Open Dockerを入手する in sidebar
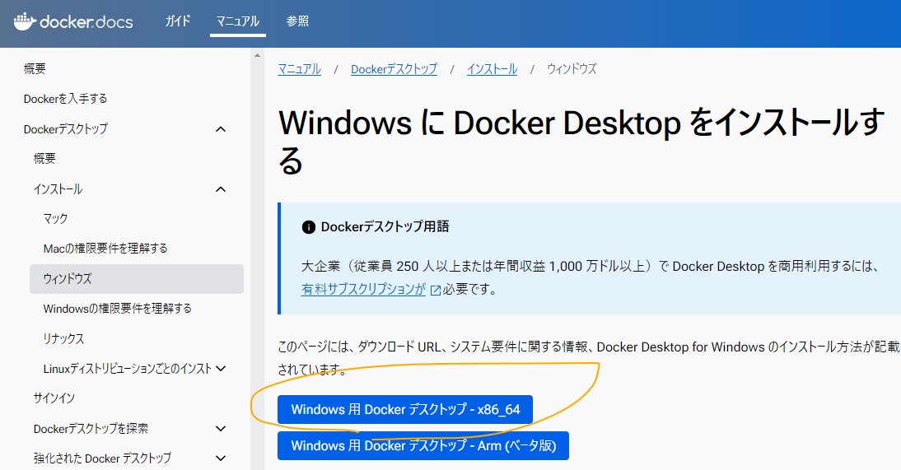The height and width of the screenshot is (470, 901). [x=66, y=99]
